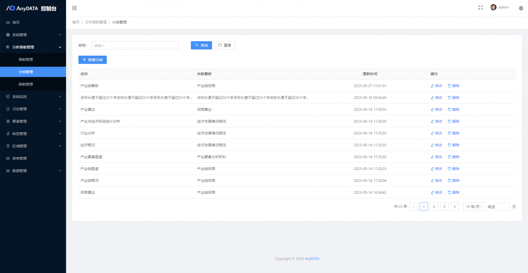The height and width of the screenshot is (273, 528).
Task: Edit the 产业链图谱 row
Action: (x=436, y=169)
